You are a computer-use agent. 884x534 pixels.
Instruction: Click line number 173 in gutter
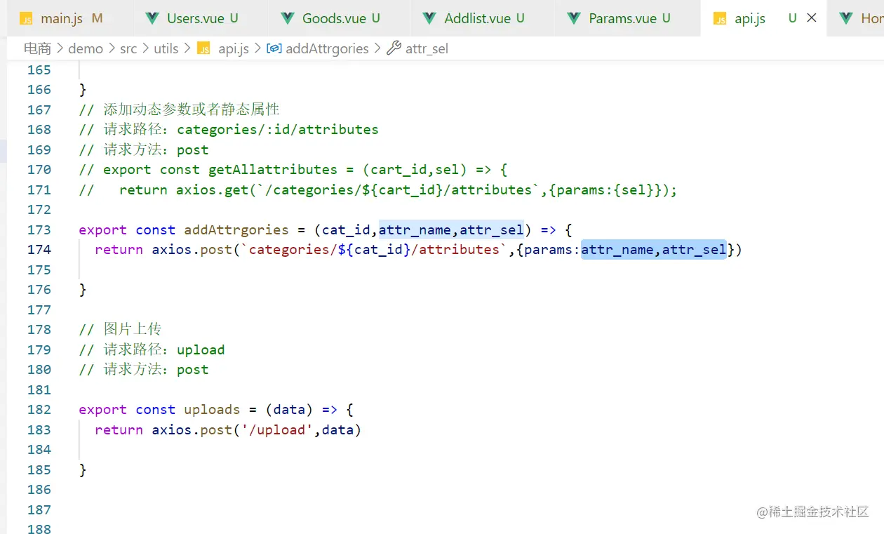tap(39, 229)
